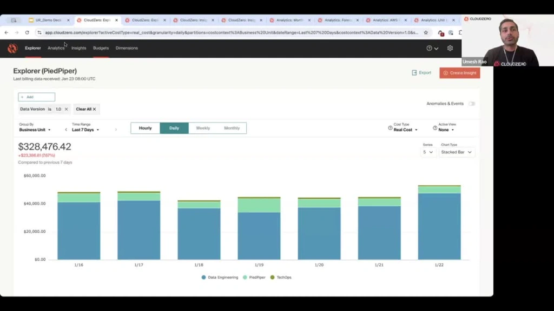Switch to UR_Demo Deck browser tab
Image resolution: width=554 pixels, height=311 pixels.
pos(48,21)
